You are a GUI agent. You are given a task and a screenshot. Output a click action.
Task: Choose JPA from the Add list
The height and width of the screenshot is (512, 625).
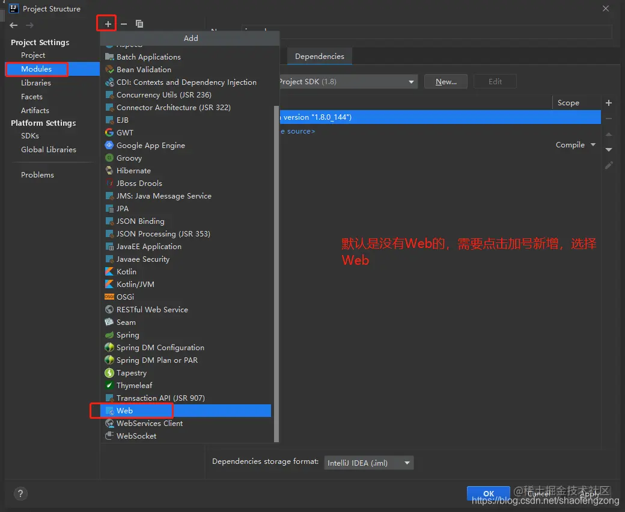pos(186,208)
